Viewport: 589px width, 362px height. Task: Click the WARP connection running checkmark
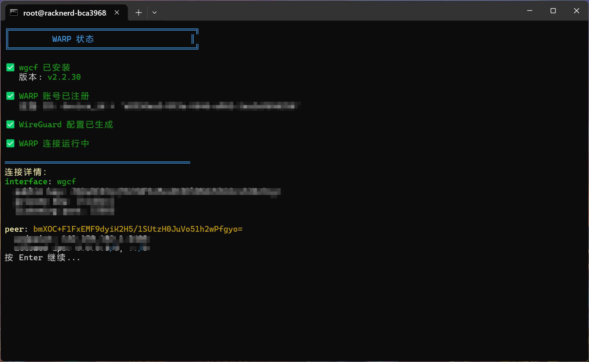[11, 144]
